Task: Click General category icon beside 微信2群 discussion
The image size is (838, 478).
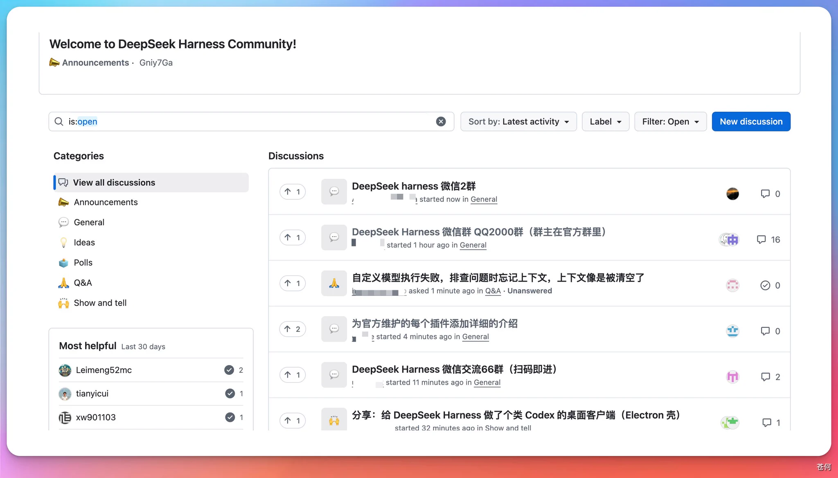Action: (334, 192)
